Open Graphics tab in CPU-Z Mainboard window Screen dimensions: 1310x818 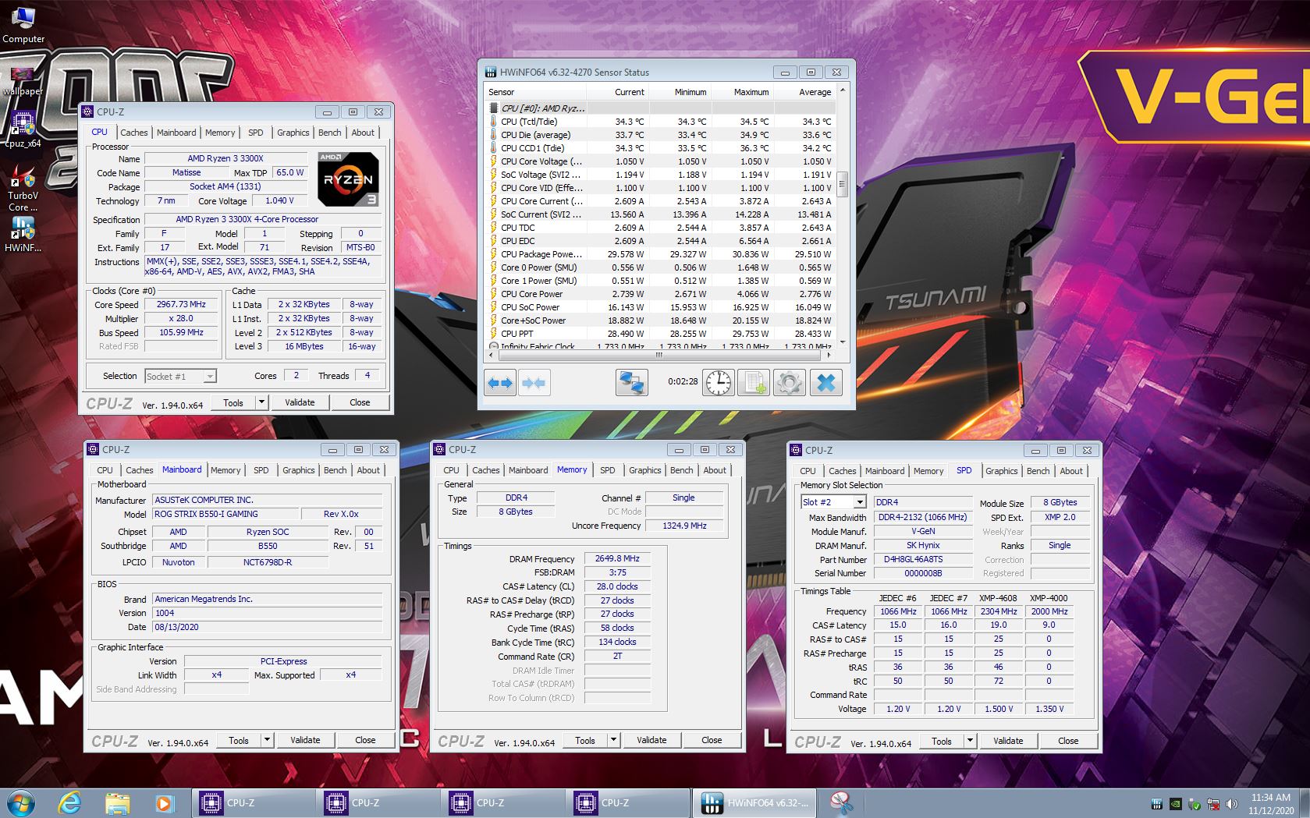tap(299, 470)
